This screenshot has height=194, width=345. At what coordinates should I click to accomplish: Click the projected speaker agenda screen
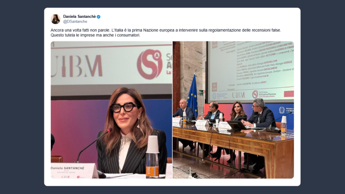(250, 72)
